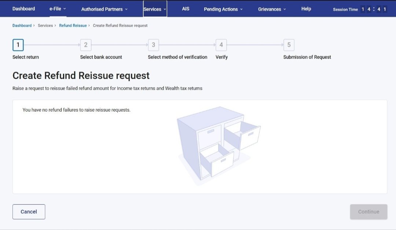
Task: Open the Services dropdown menu
Action: pyautogui.click(x=155, y=9)
